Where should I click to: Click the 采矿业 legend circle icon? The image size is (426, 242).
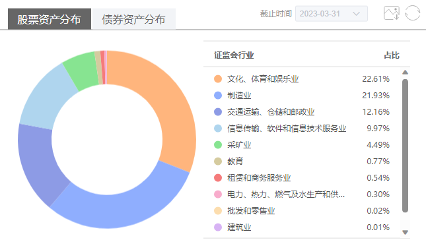pyautogui.click(x=218, y=145)
